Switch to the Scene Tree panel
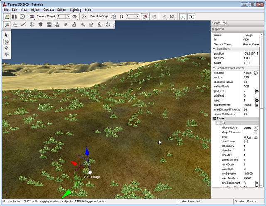This screenshot has width=266, height=206. [219, 23]
